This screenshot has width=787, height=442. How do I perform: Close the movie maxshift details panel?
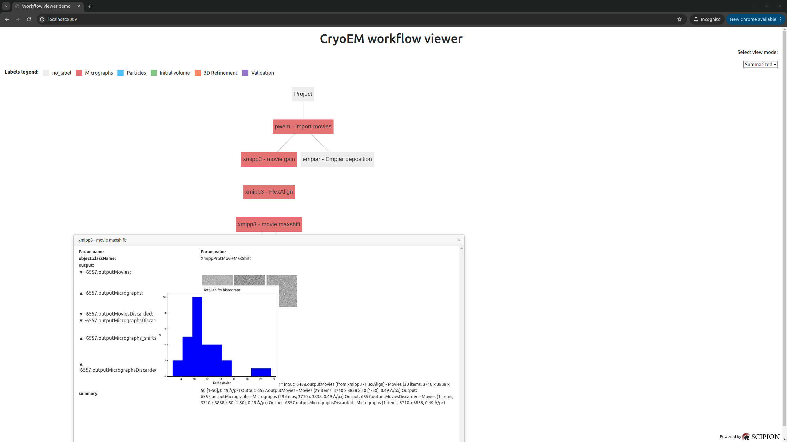click(459, 240)
